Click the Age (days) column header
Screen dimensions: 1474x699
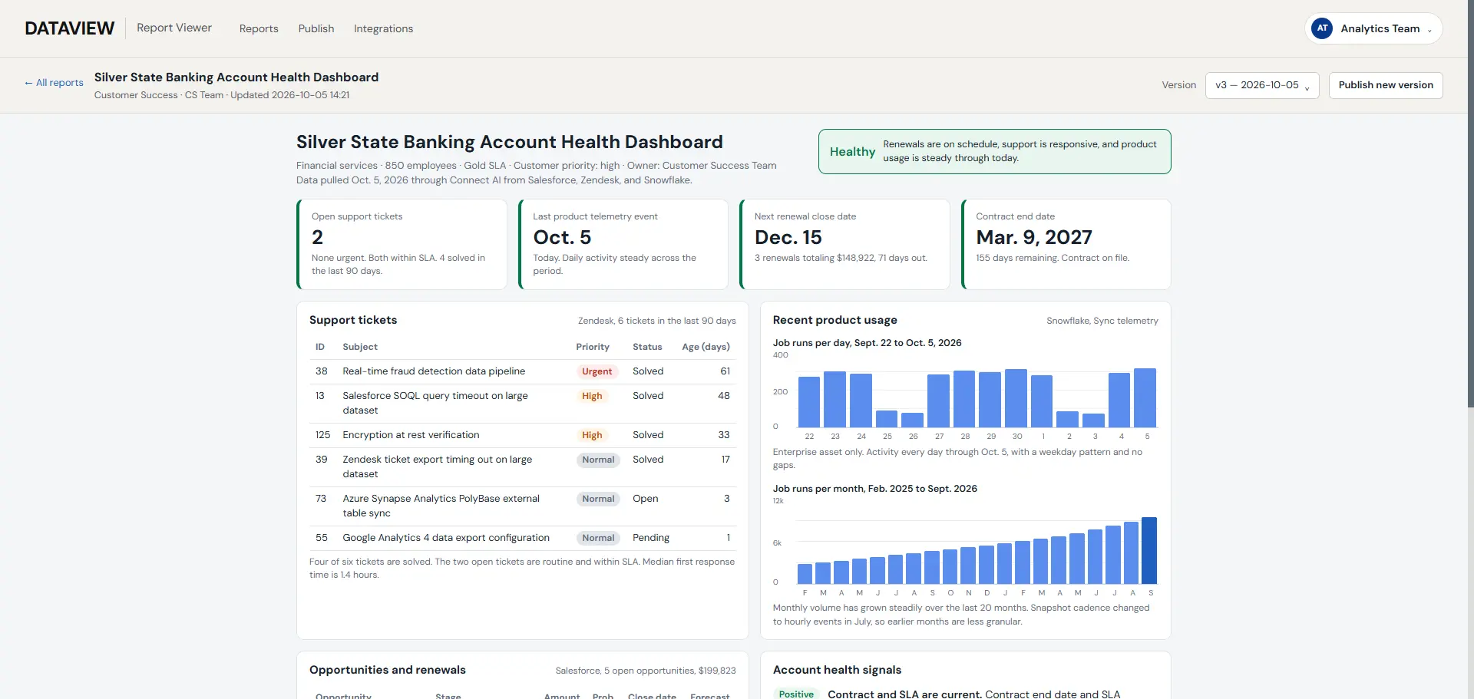pyautogui.click(x=706, y=347)
